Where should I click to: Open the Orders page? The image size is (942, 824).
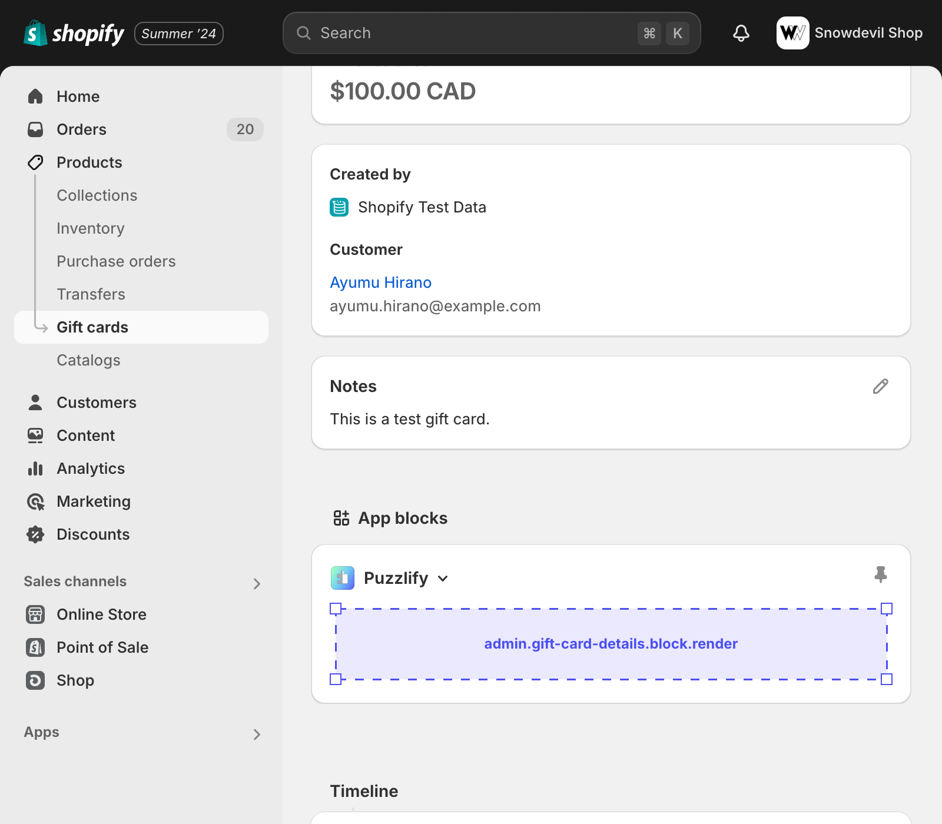[81, 129]
